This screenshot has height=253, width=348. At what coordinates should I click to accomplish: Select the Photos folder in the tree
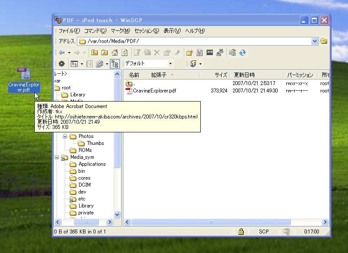coord(86,136)
